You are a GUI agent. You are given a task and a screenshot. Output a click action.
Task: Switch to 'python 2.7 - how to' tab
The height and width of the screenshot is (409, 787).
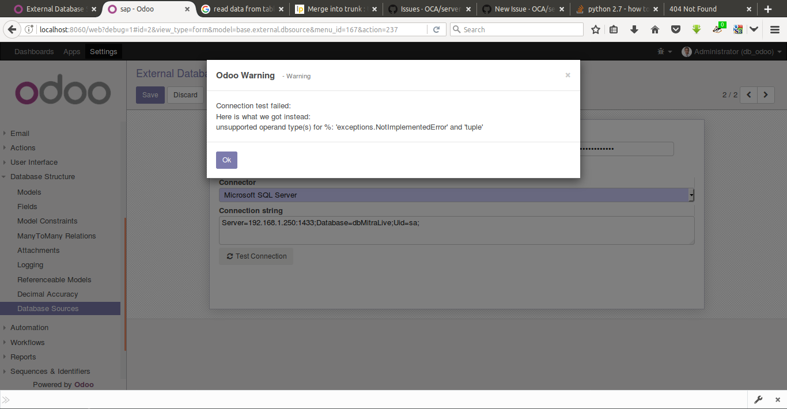click(x=618, y=9)
